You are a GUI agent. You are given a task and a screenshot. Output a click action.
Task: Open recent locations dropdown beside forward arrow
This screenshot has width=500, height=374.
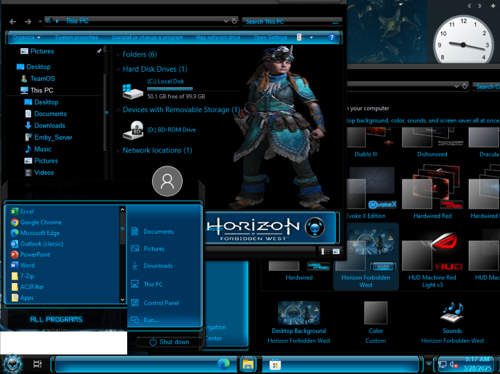[40, 22]
